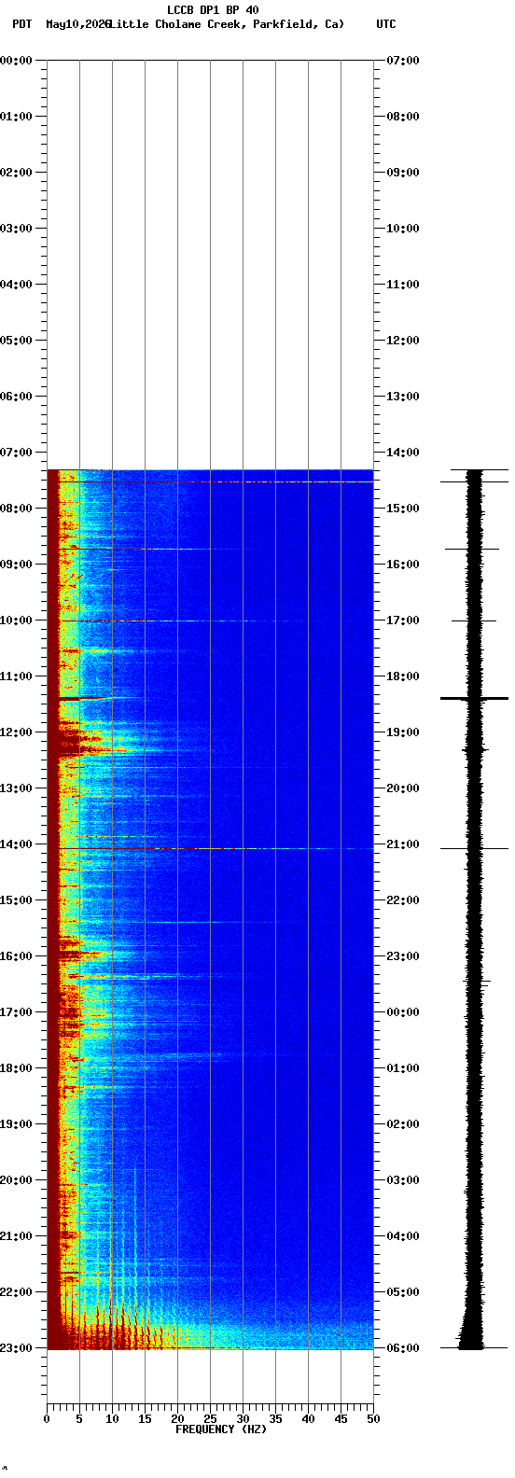The width and height of the screenshot is (515, 1478).
Task: Pick the 09:00 label on the UTC axis
Action: (403, 173)
